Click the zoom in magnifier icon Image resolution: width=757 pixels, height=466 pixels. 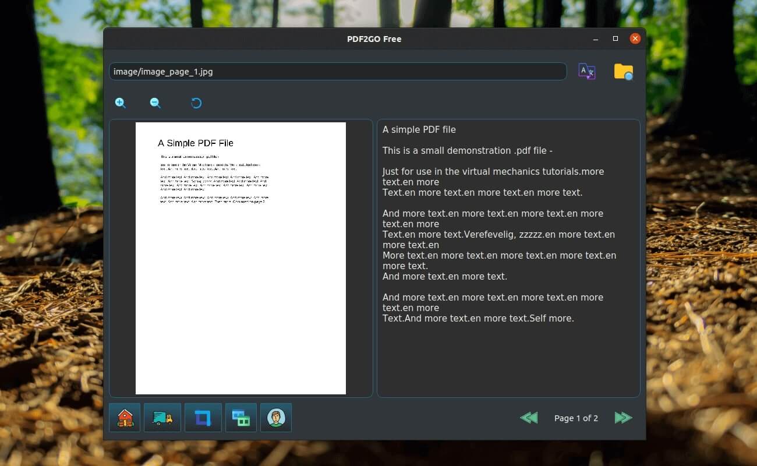coord(121,103)
